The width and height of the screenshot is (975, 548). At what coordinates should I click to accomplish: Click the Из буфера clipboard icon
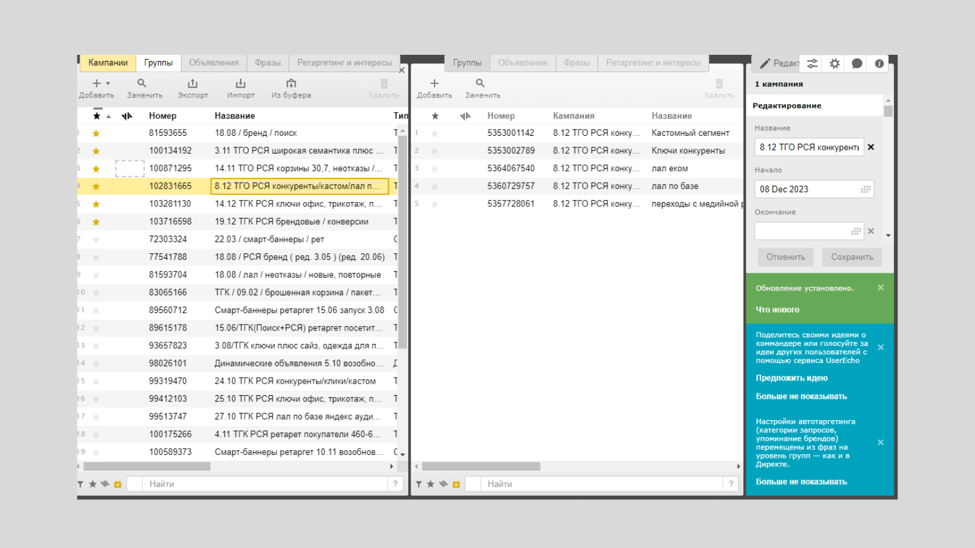291,83
